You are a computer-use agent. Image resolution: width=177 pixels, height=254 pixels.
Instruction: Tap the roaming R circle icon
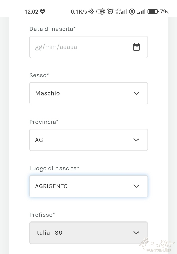click(x=132, y=12)
